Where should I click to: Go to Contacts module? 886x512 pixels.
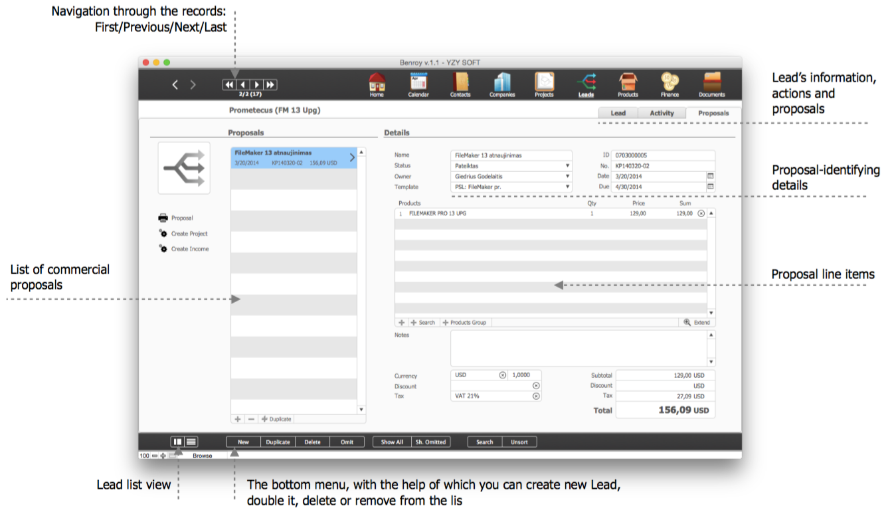(x=460, y=83)
